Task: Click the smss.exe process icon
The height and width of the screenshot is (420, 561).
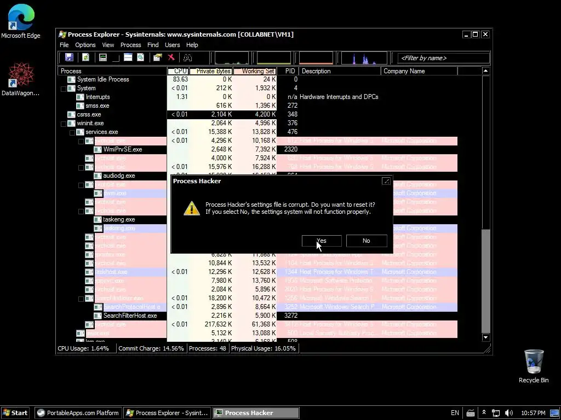Action: point(80,106)
